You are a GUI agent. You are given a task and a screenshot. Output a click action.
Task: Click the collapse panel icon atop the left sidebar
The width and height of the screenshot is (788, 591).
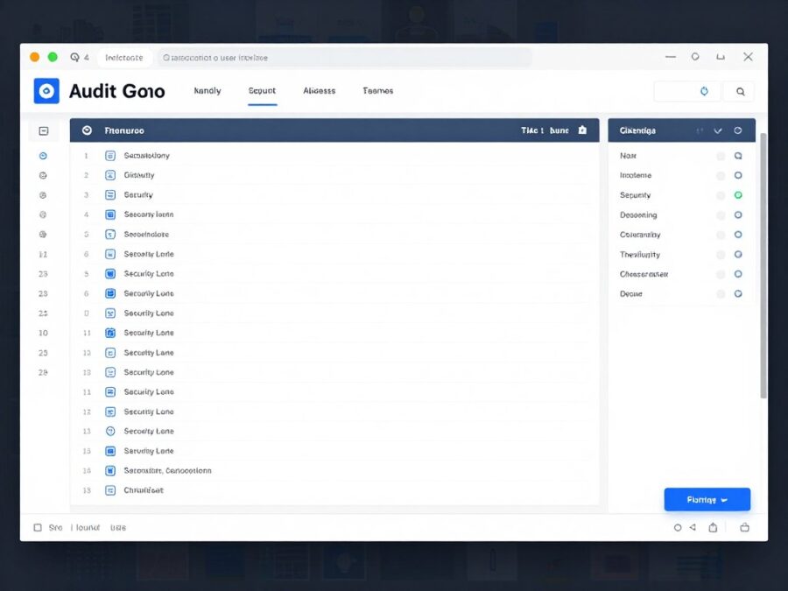pyautogui.click(x=42, y=130)
